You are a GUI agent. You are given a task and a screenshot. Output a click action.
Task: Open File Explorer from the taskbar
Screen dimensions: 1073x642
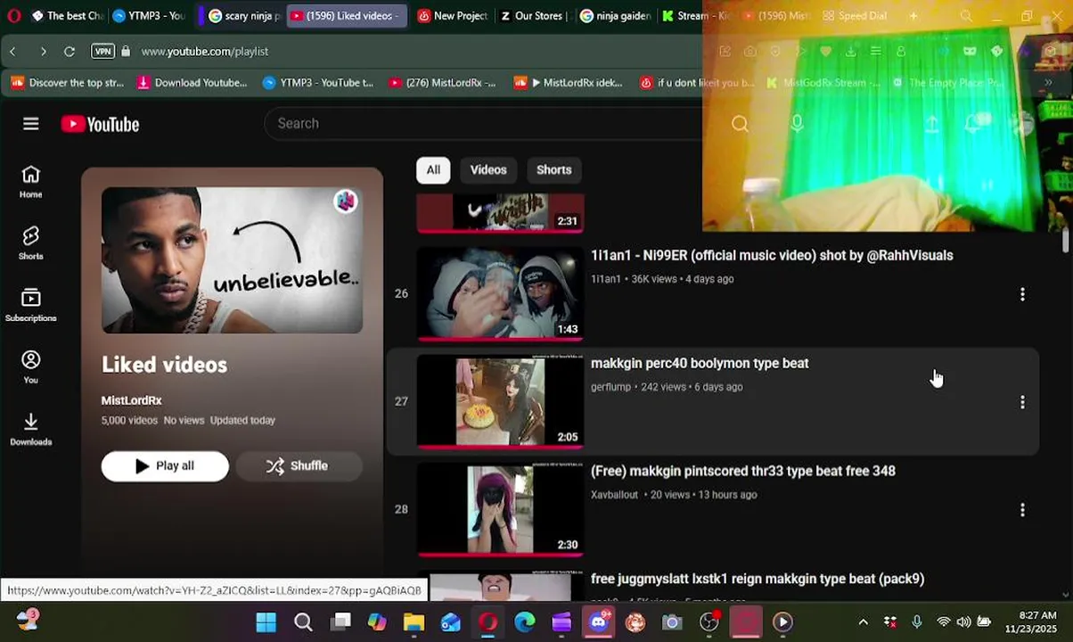coord(414,622)
